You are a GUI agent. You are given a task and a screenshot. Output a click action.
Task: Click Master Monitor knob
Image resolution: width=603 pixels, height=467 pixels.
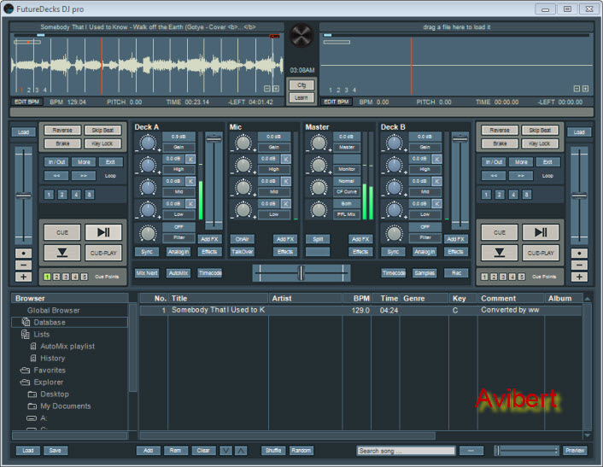pos(318,166)
